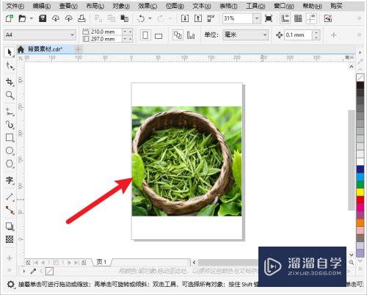Select the Shape edit tool
The image size is (367, 295).
coord(10,66)
